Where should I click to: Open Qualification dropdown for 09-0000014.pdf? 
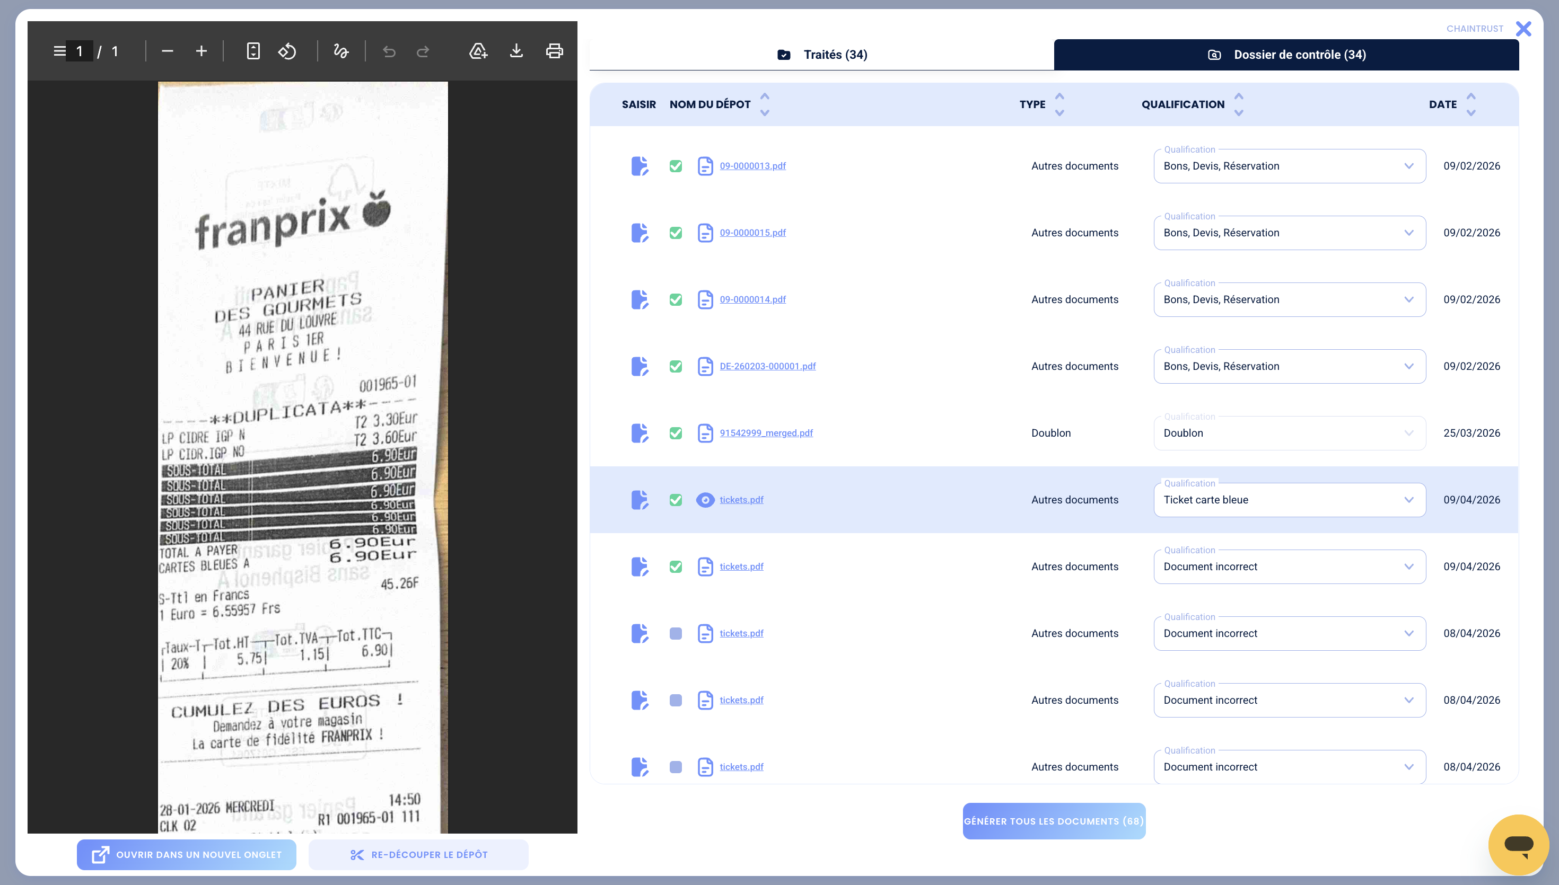coord(1289,299)
